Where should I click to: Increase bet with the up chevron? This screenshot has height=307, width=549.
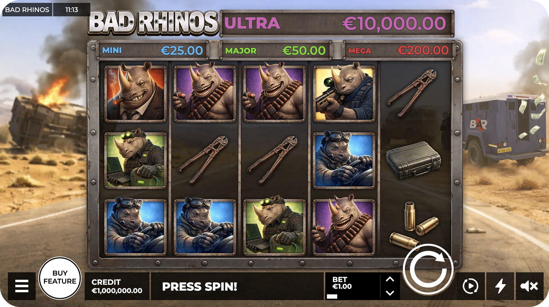click(x=390, y=279)
